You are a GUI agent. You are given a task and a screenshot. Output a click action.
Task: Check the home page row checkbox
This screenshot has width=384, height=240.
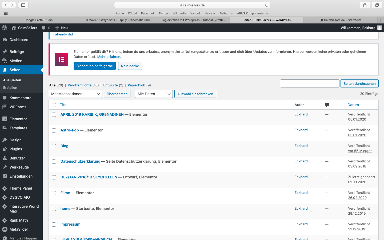pyautogui.click(x=54, y=209)
